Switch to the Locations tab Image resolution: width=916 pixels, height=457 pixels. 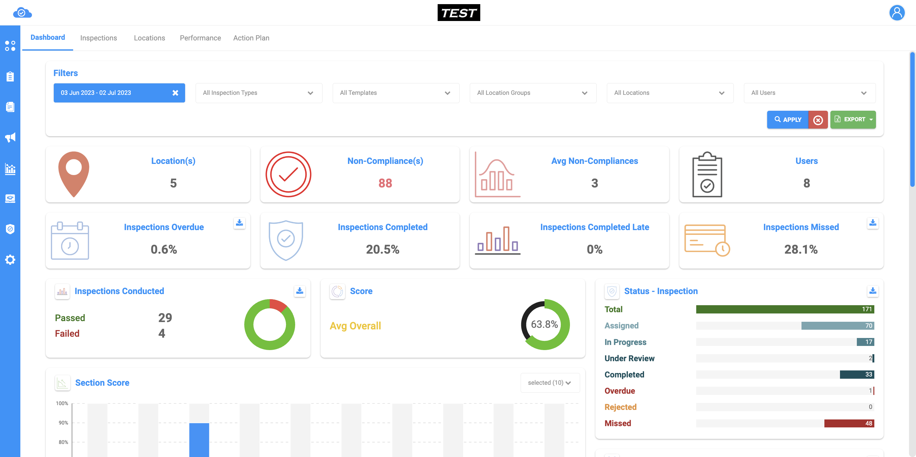(x=149, y=38)
